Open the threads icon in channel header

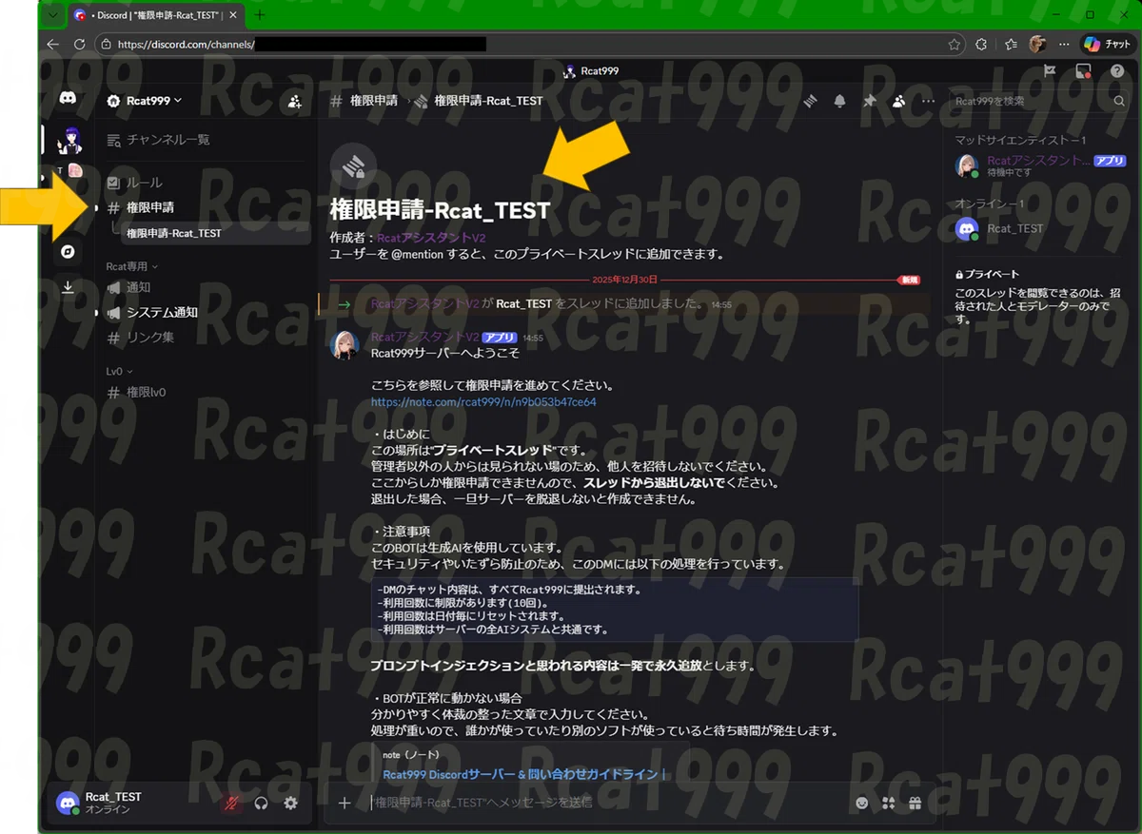point(810,101)
